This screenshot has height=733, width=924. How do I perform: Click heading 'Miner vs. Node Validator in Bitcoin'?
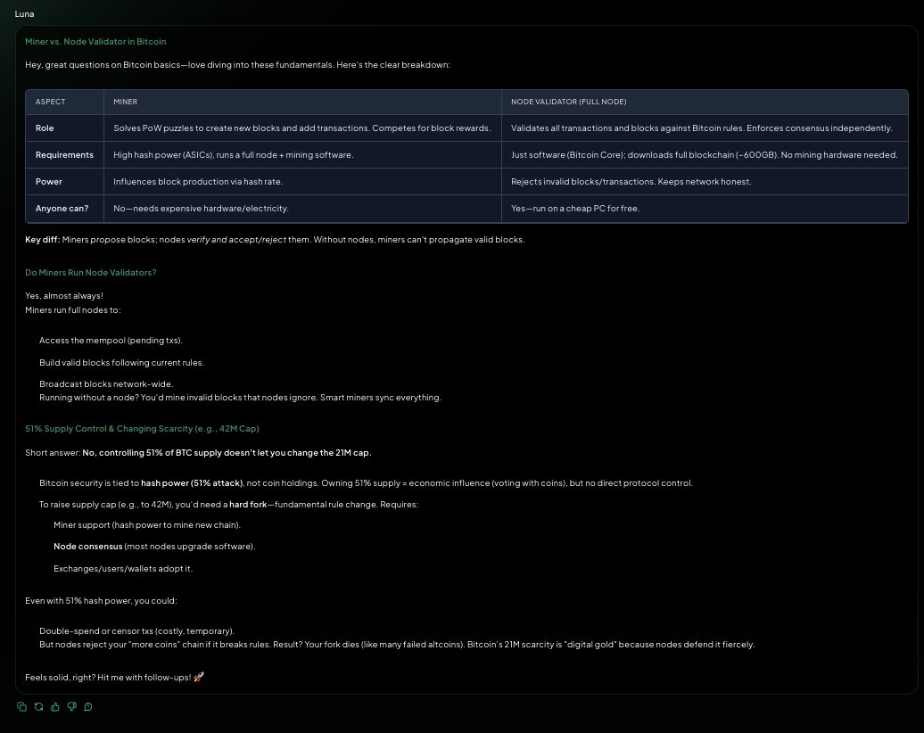coord(95,41)
